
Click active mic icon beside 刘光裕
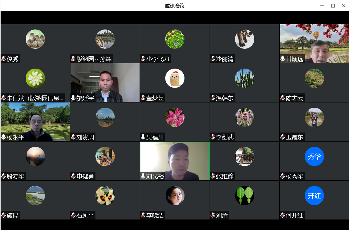click(143, 176)
